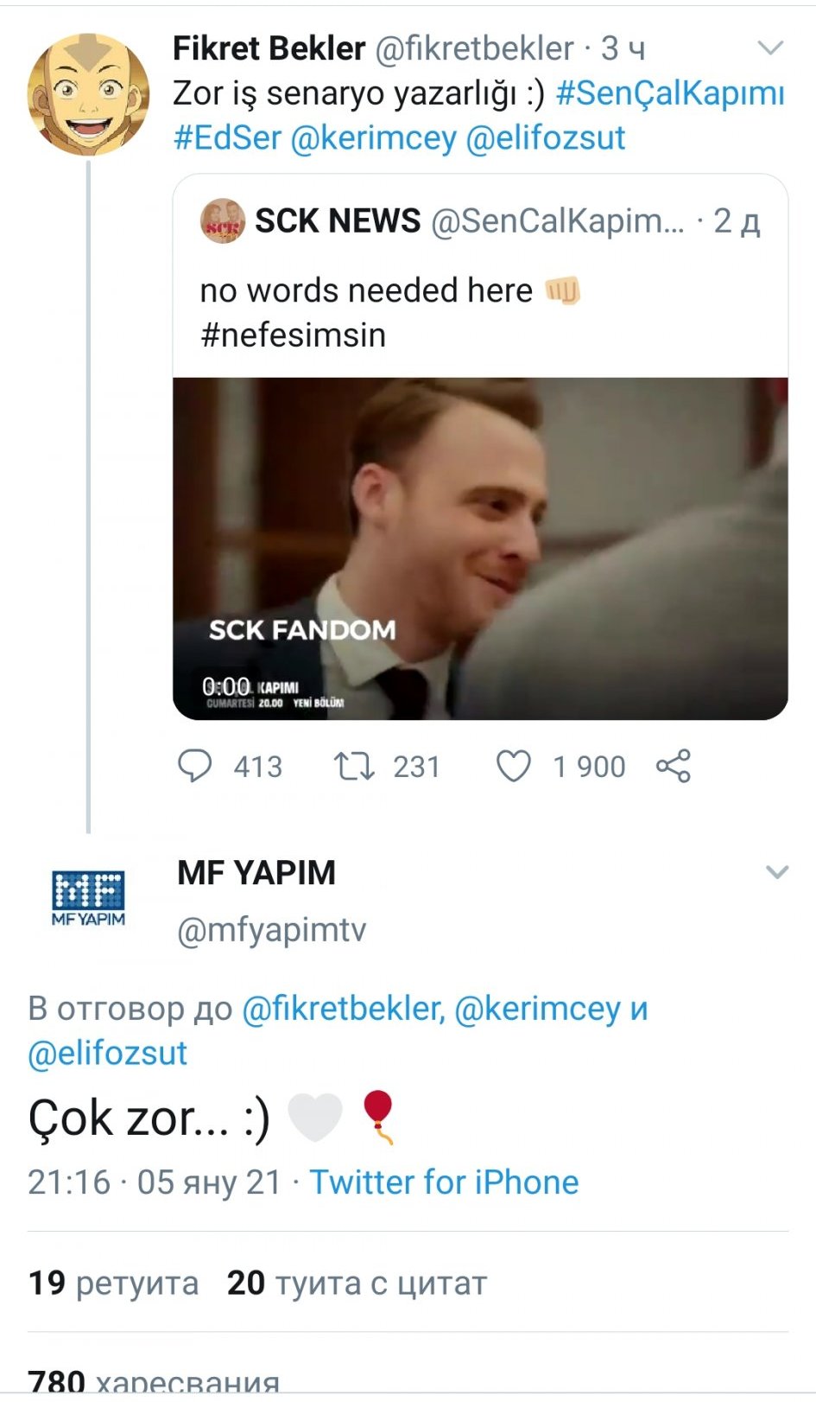Screen dimensions: 816x1402
Task: Open @kerimcey mention in Fikret's tweet
Action: click(x=373, y=138)
